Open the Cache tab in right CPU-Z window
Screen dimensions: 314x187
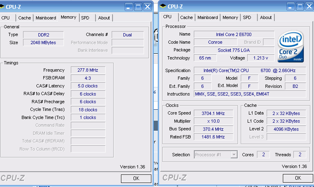point(187,17)
